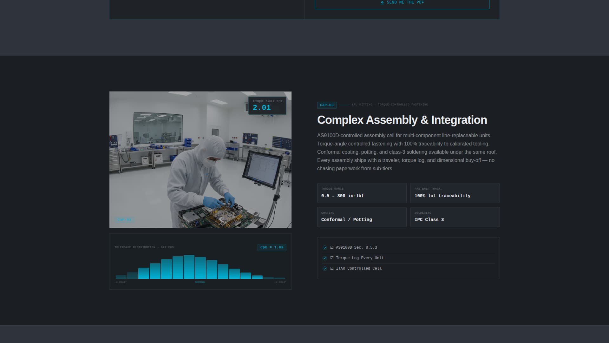Click the circled check icon beside Torque Log Every Unit
This screenshot has width=609, height=343.
(325, 258)
